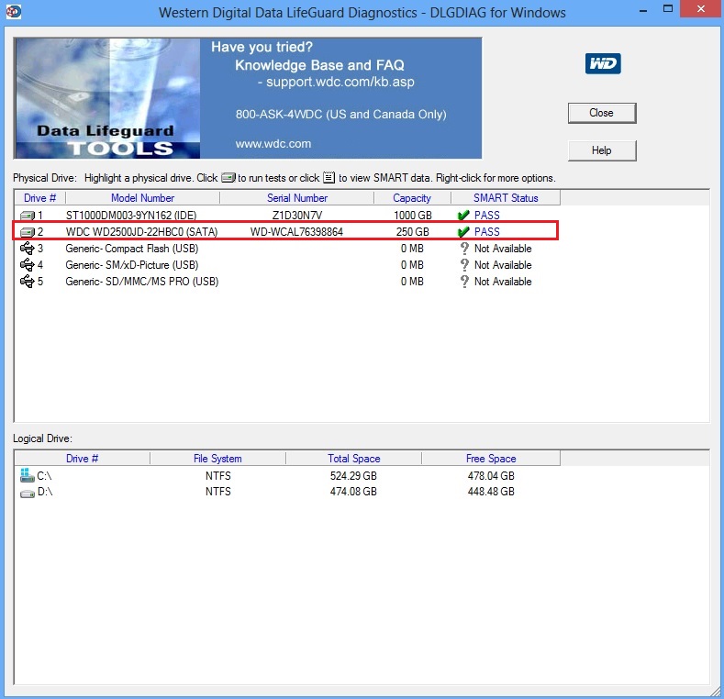This screenshot has width=724, height=699.
Task: Minimize the DLGDIAG window
Action: click(x=643, y=10)
